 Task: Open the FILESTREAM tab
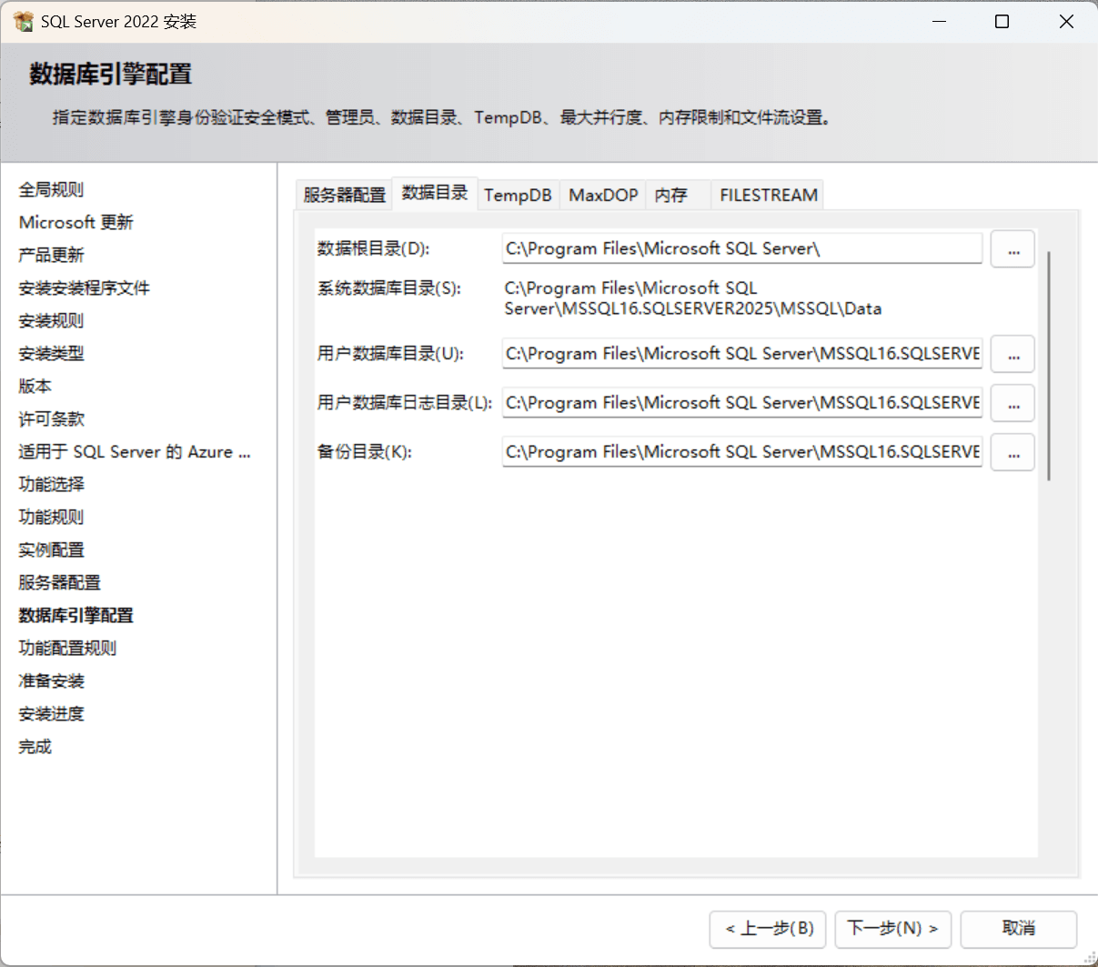pos(769,195)
